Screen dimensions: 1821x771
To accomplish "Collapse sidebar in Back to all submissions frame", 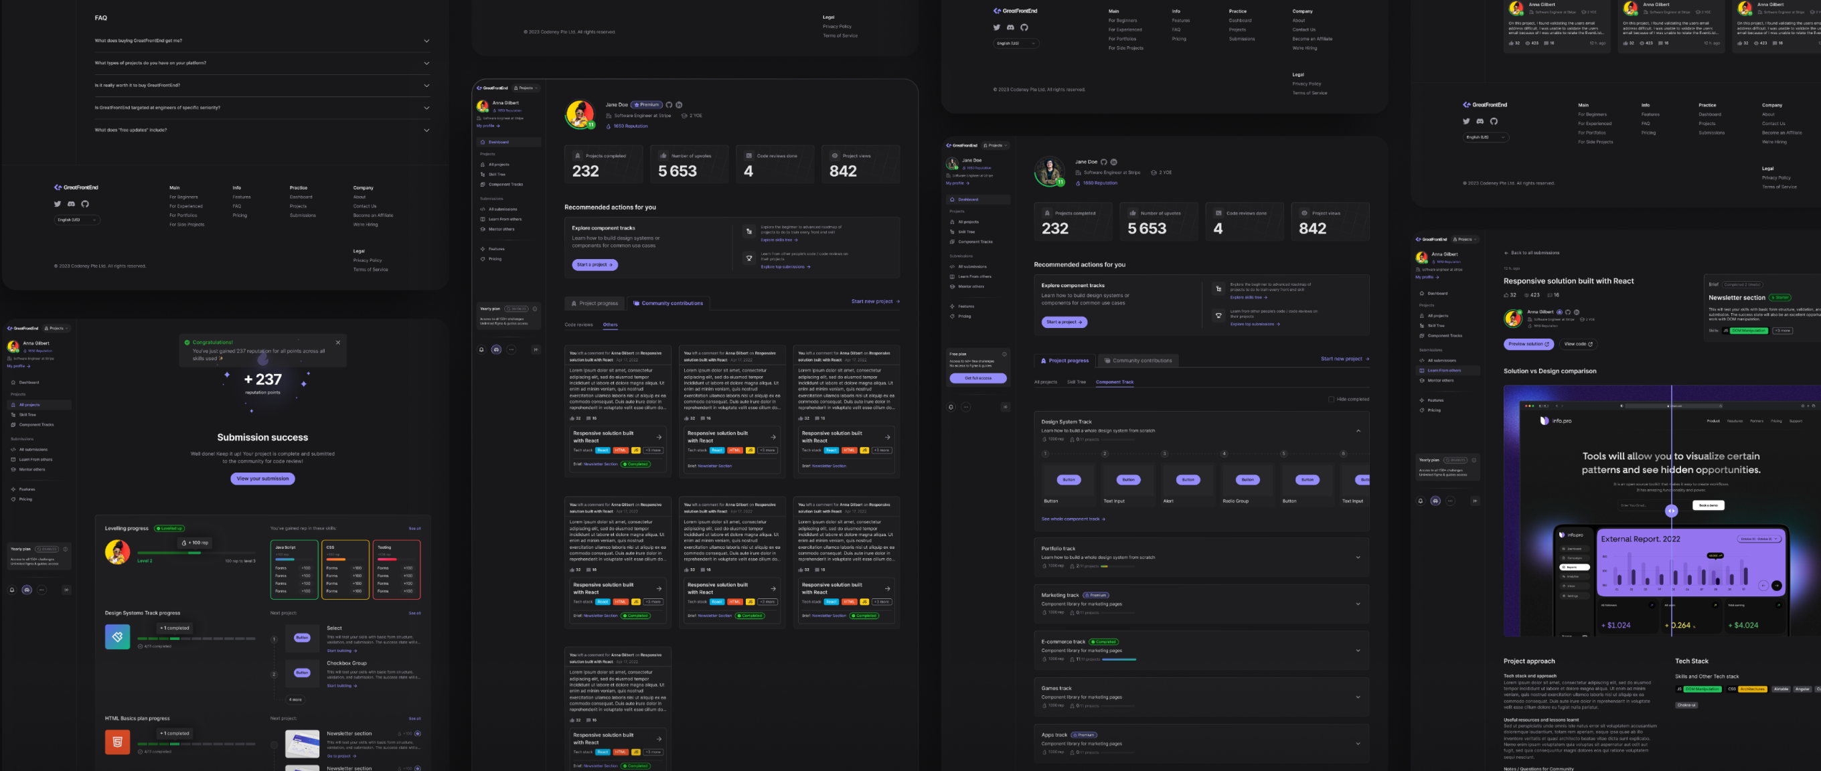I will (x=1475, y=501).
